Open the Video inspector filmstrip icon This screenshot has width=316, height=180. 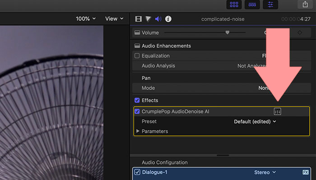(x=139, y=19)
